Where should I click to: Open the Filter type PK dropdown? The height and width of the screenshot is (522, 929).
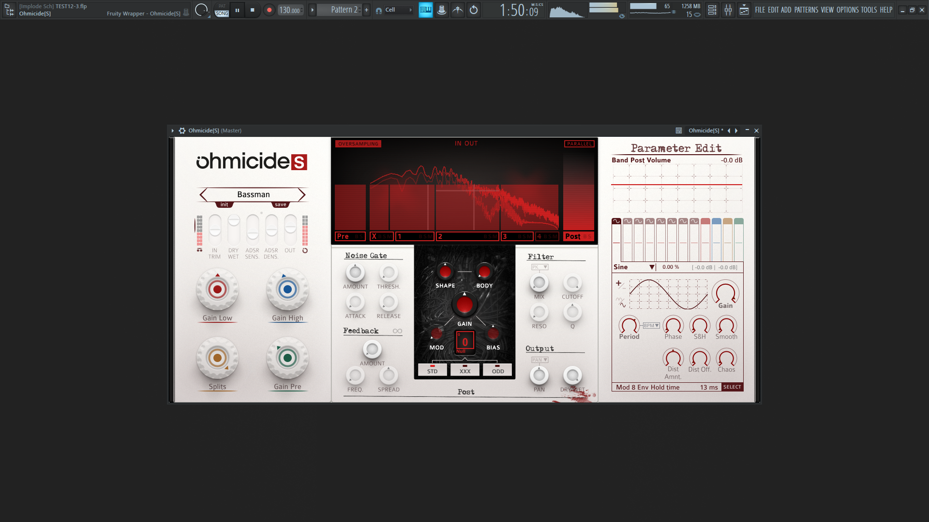coord(539,267)
